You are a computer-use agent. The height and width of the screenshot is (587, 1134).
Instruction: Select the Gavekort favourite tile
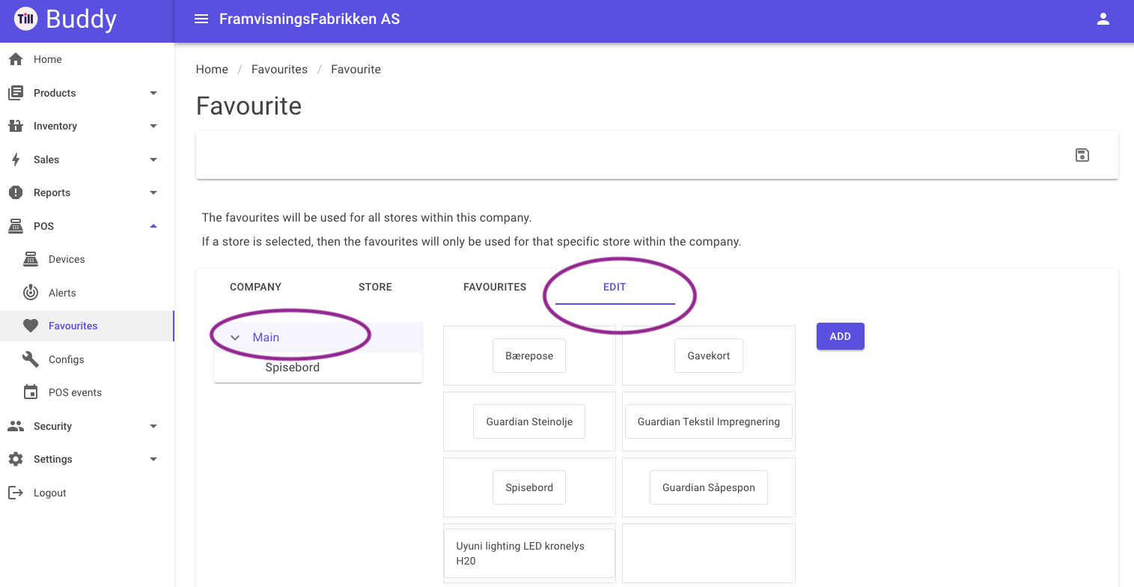pyautogui.click(x=709, y=356)
